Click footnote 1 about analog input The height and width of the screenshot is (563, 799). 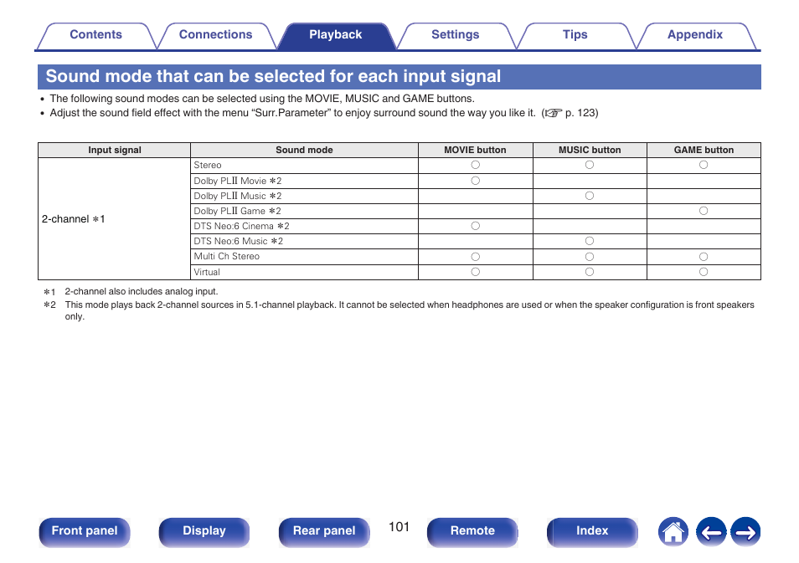(x=131, y=292)
